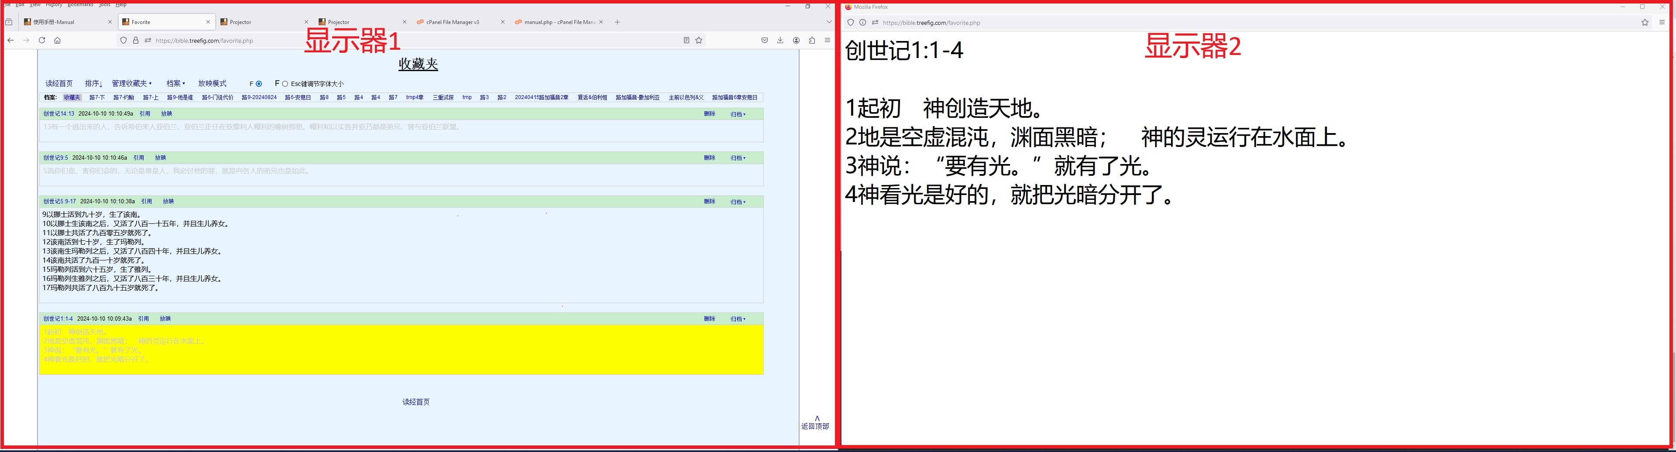Click 放映 link for 创世记5:9-17
Screen dimensions: 1676x452
[168, 202]
